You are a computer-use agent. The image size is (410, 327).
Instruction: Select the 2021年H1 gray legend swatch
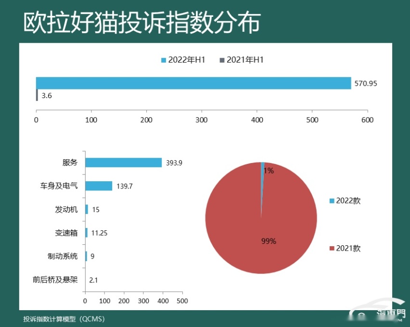click(x=222, y=61)
